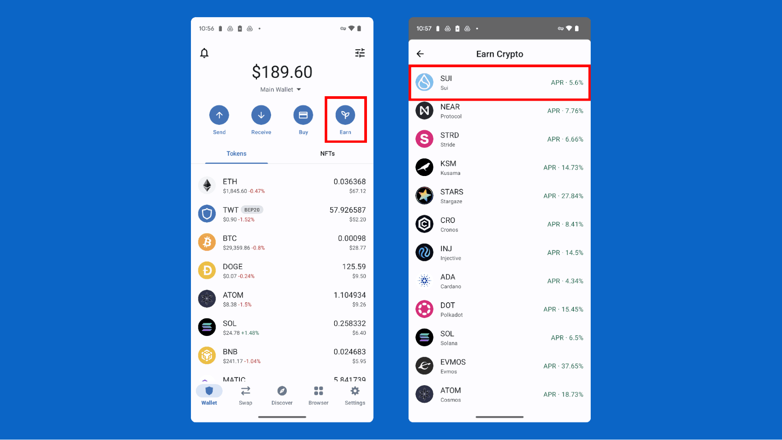782x440 pixels.
Task: Expand the STARS Stargaze entry
Action: (x=500, y=196)
